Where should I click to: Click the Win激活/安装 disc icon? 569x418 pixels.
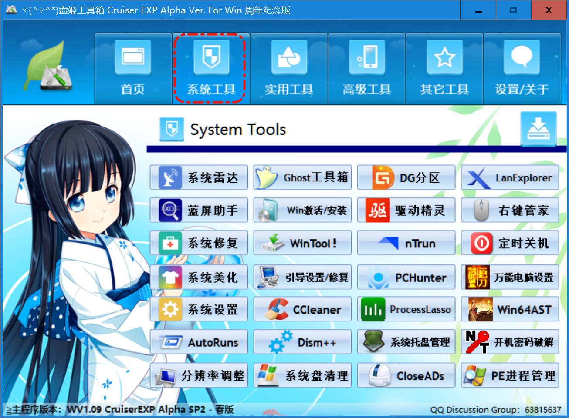click(268, 211)
